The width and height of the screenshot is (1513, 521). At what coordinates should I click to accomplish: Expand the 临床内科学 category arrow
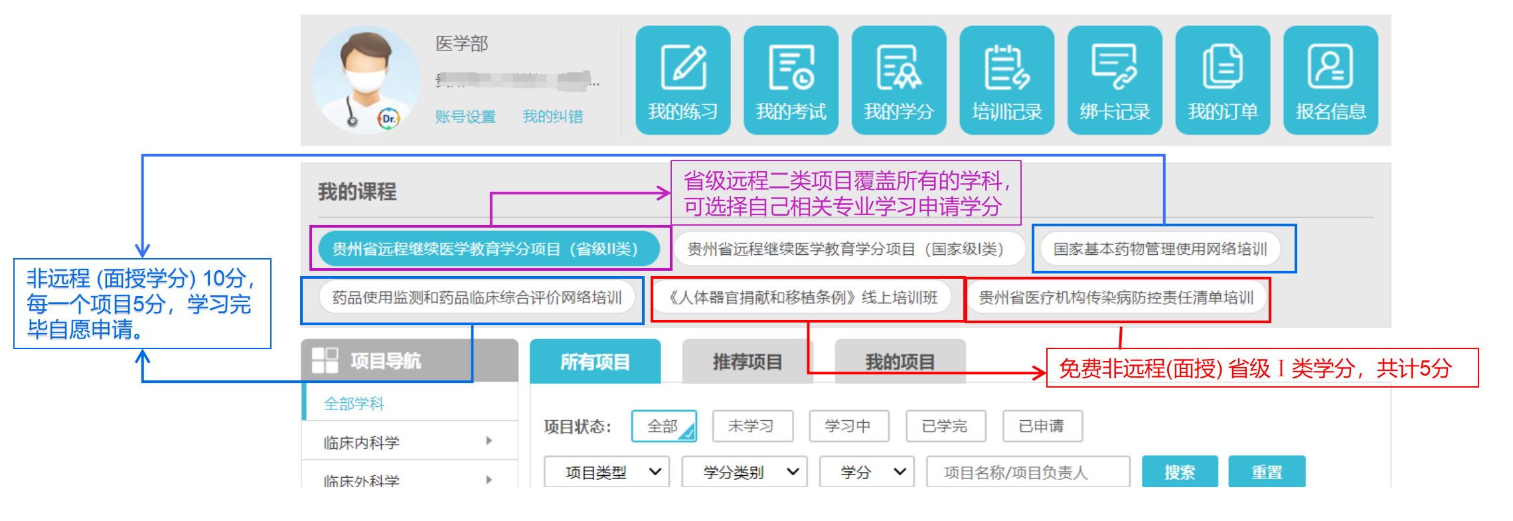[489, 441]
